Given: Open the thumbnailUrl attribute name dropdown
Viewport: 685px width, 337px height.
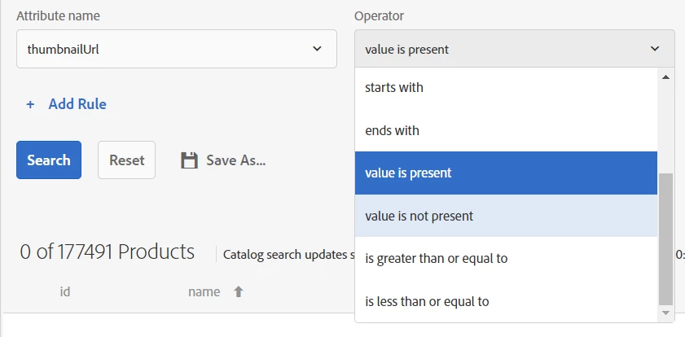Looking at the screenshot, I should pyautogui.click(x=176, y=49).
